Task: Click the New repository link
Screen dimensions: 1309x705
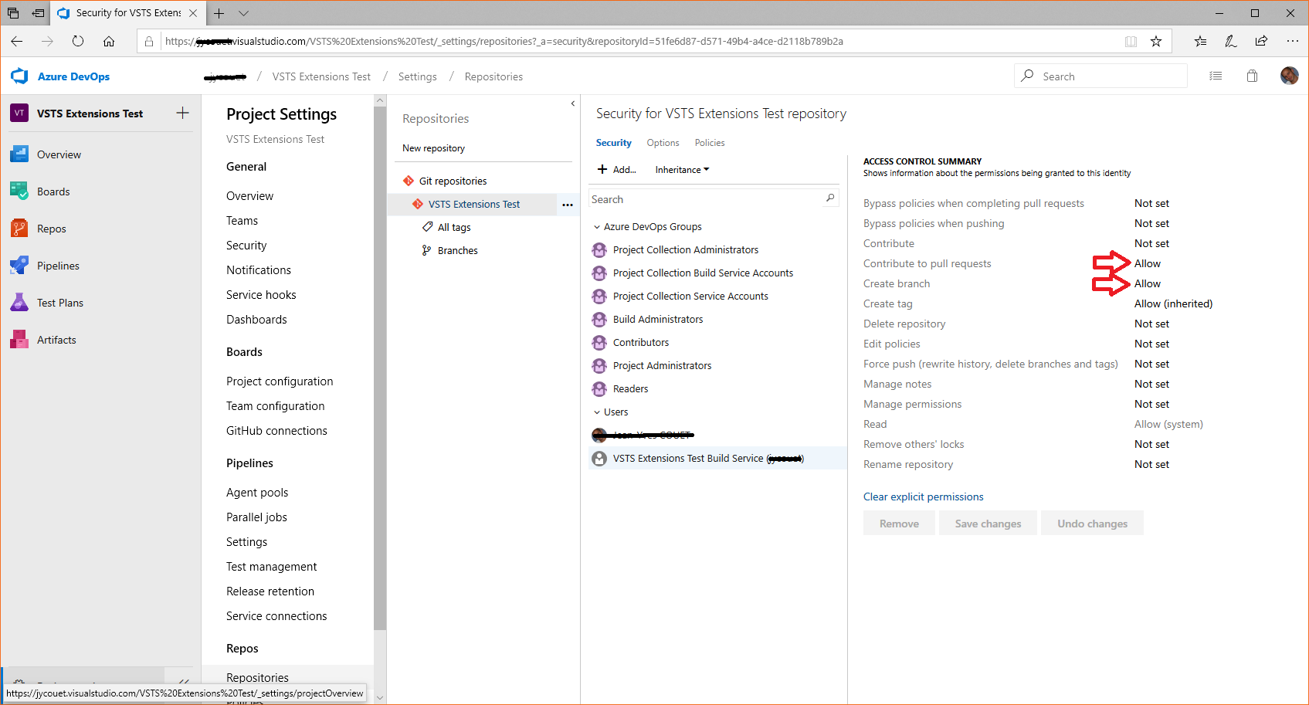Action: coord(433,148)
